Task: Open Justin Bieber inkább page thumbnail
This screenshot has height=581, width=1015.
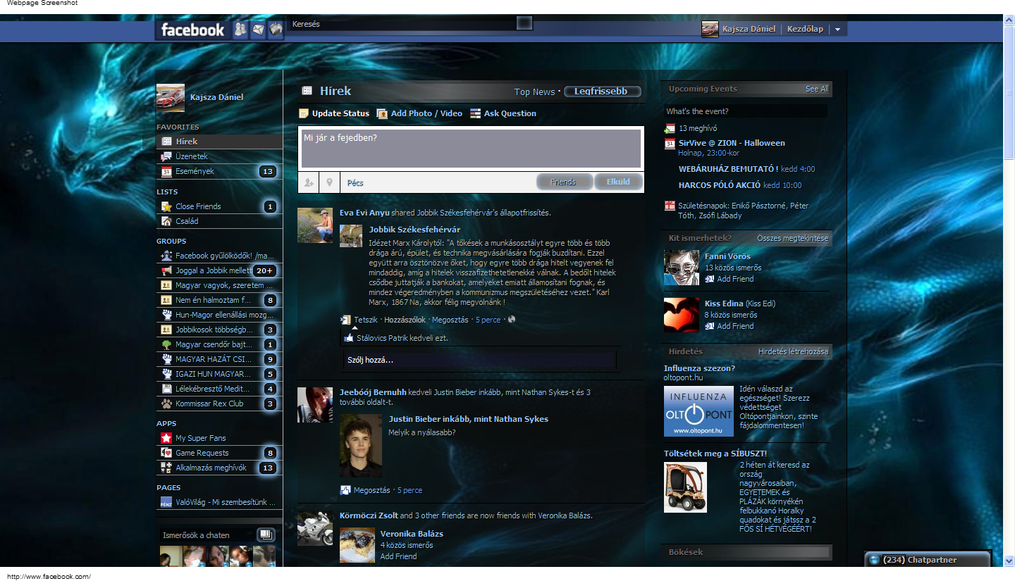Action: (361, 445)
